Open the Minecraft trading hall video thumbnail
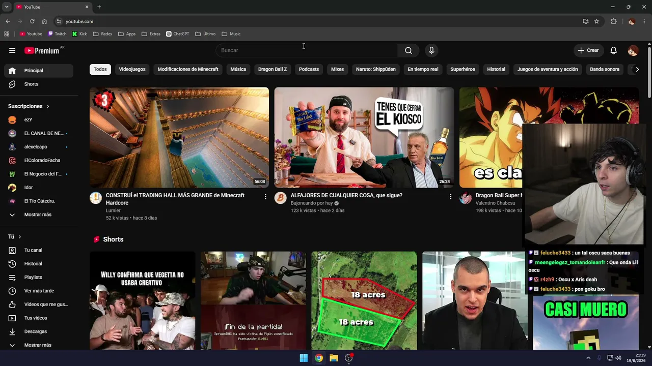Screen dimensions: 652x366 pyautogui.click(x=179, y=138)
